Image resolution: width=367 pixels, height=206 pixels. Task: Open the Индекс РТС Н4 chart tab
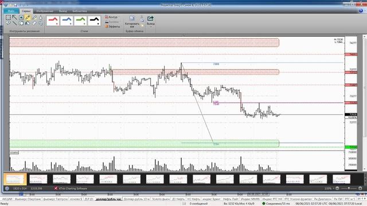pyautogui.click(x=272, y=199)
